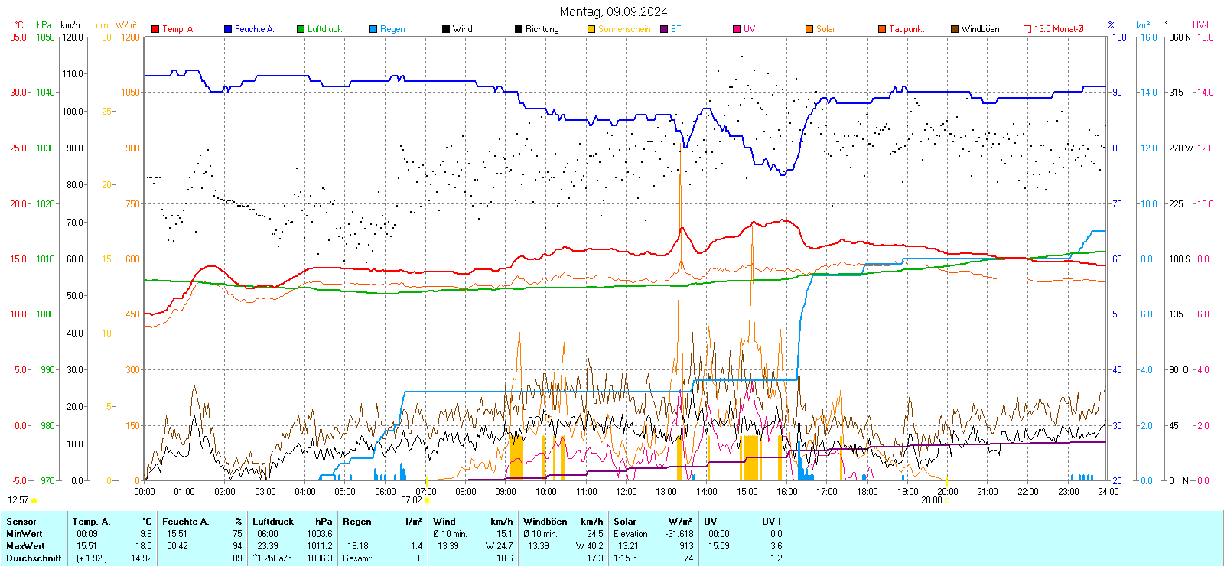Click the green Luftdruck legend square
Screen dimensions: 1224x566
(301, 29)
